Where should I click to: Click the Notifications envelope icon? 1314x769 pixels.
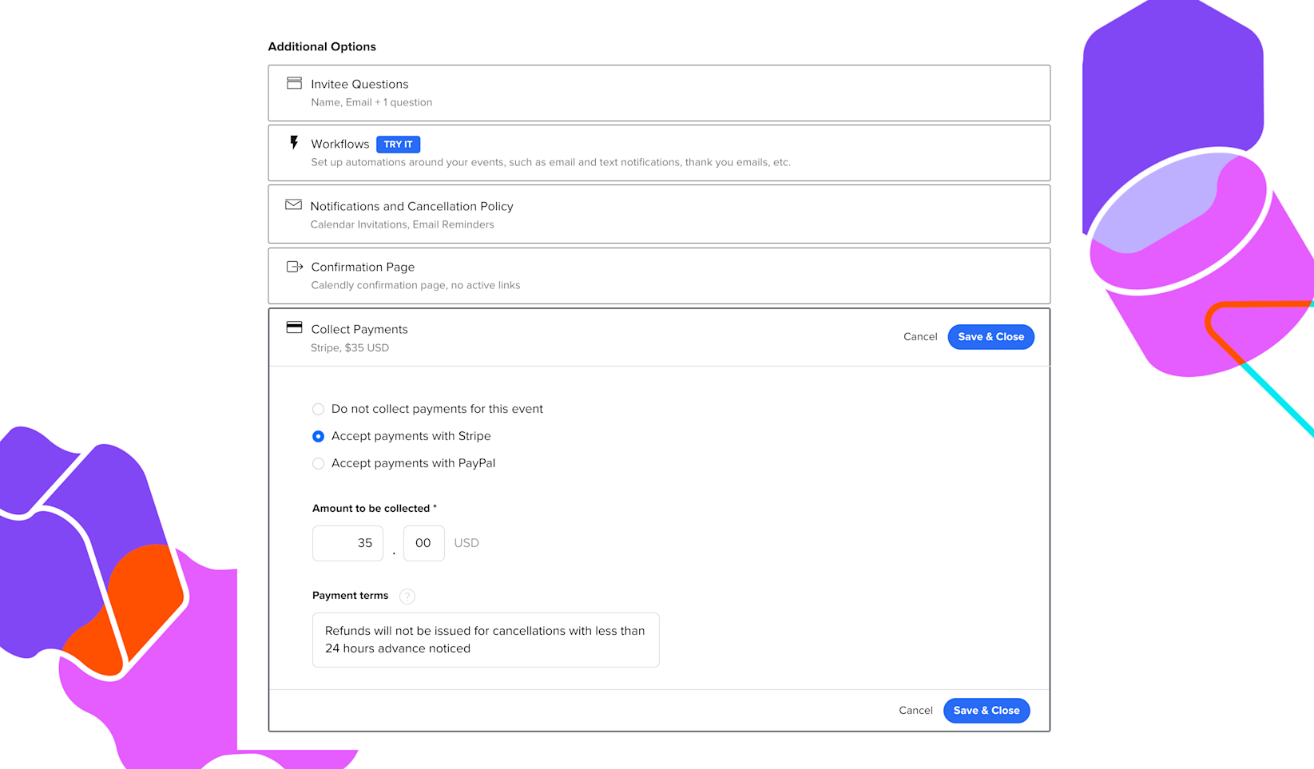294,205
